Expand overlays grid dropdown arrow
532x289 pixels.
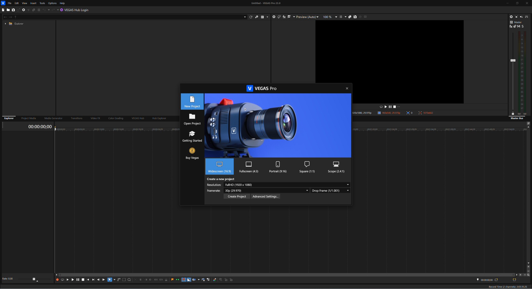pyautogui.click(x=346, y=17)
